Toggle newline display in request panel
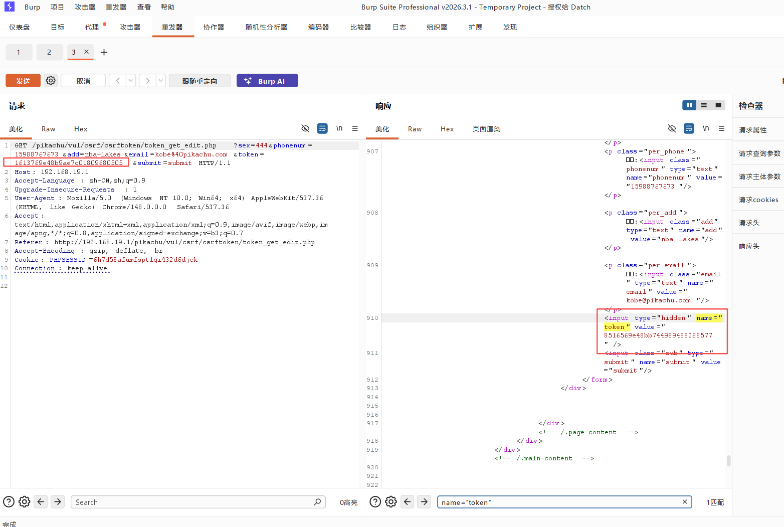This screenshot has height=527, width=784. click(x=339, y=128)
